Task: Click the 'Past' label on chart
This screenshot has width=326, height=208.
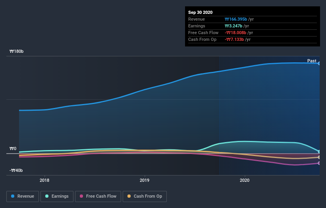Action: (312, 61)
